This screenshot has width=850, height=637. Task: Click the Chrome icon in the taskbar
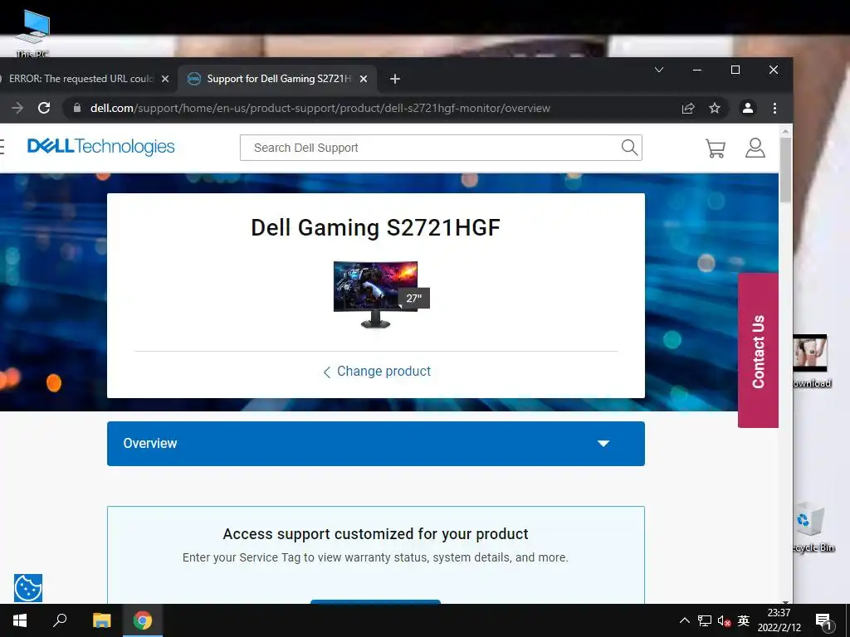pyautogui.click(x=143, y=620)
